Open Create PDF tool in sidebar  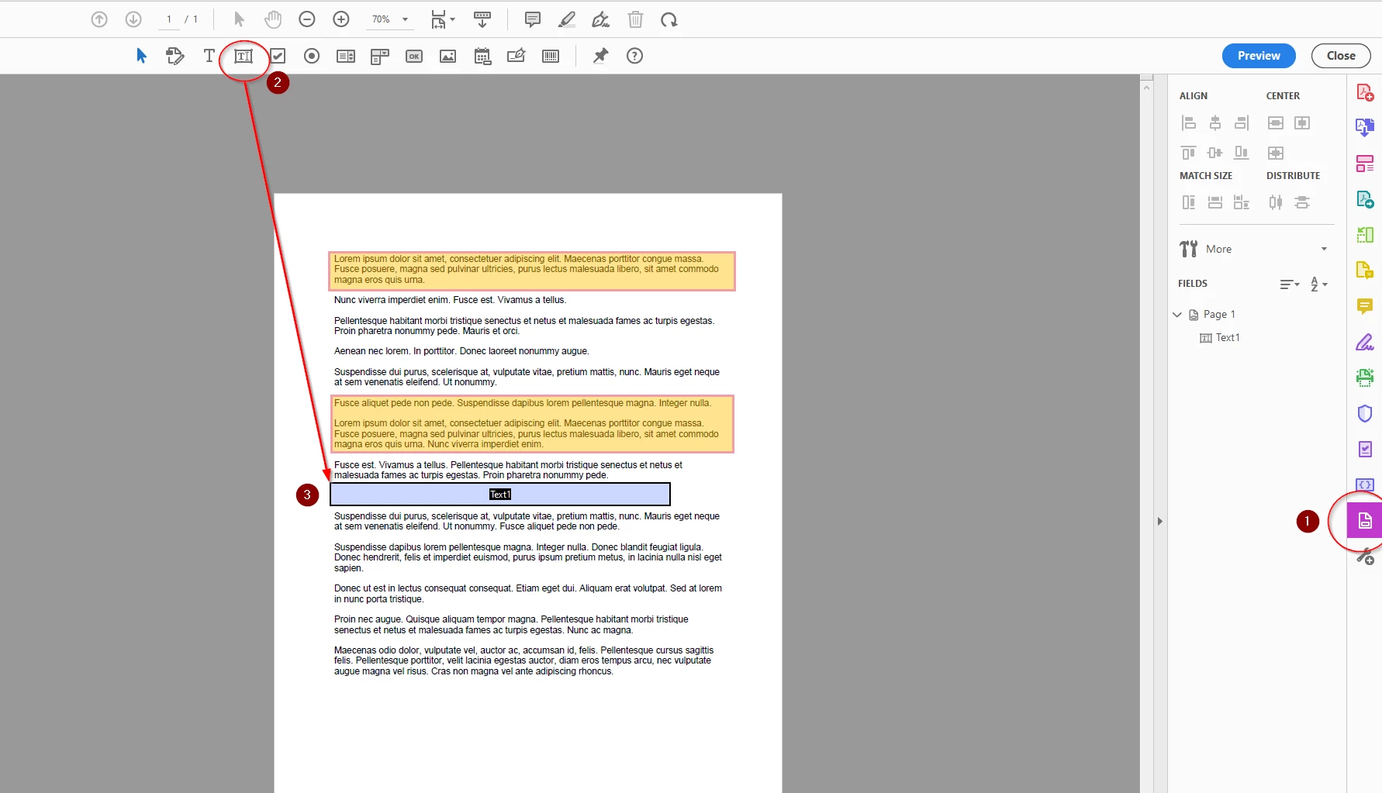click(x=1365, y=92)
